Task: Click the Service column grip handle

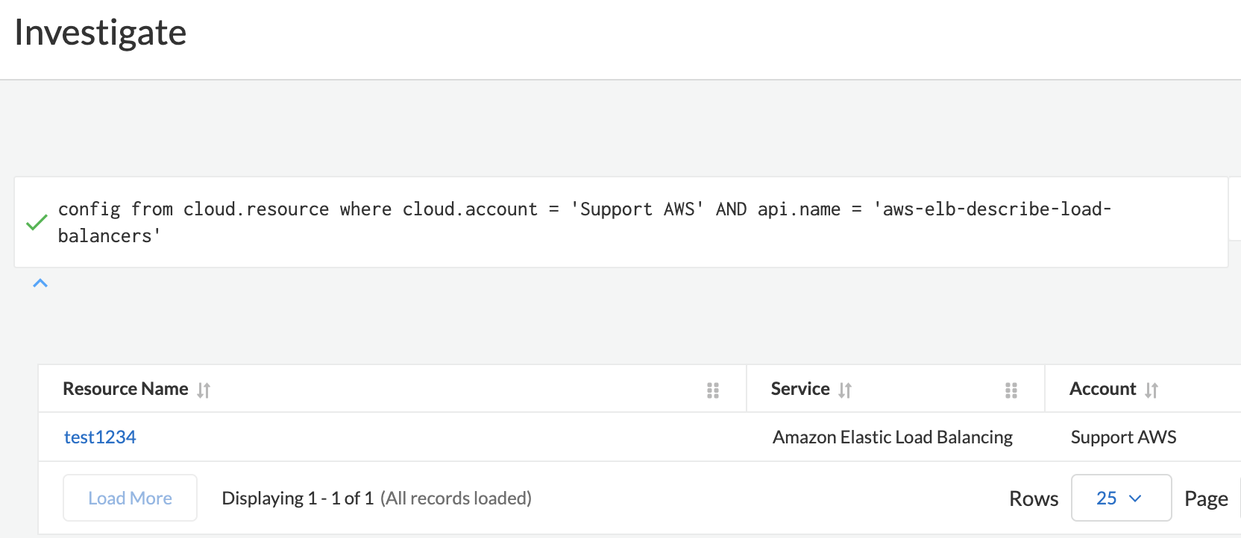Action: pyautogui.click(x=1011, y=390)
